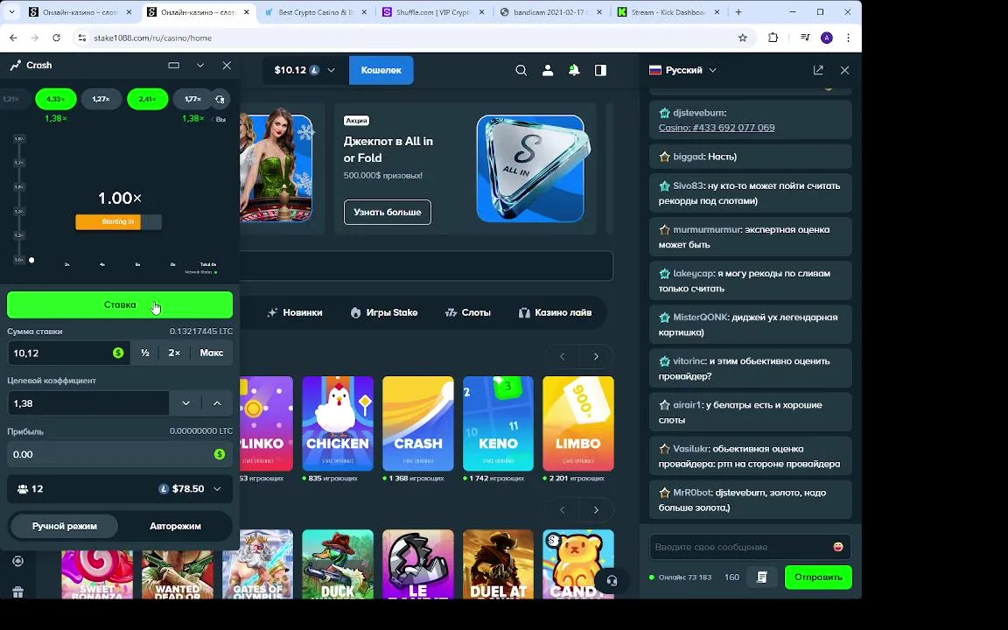The width and height of the screenshot is (1008, 630).
Task: Advance the slots carousel with right arrow
Action: click(596, 510)
